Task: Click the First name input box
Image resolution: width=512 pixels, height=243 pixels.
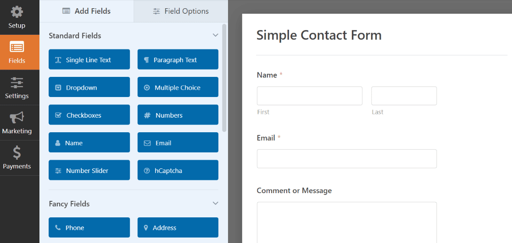Action: [309, 96]
